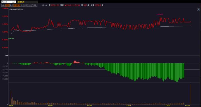Click the small icon right of magnifier
The width and height of the screenshot is (201, 107).
(x=15, y=2)
